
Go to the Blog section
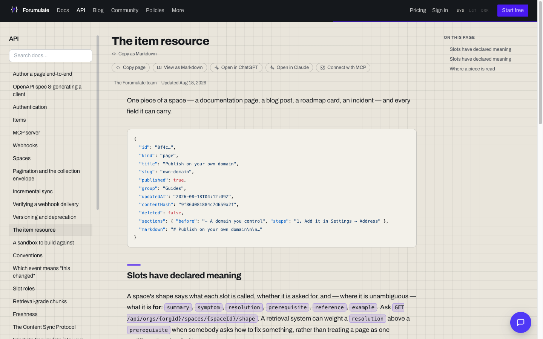[x=98, y=11]
